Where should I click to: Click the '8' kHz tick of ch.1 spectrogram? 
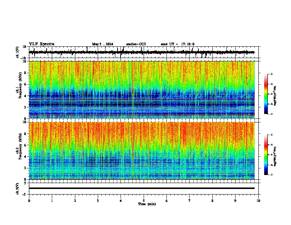(26, 73)
